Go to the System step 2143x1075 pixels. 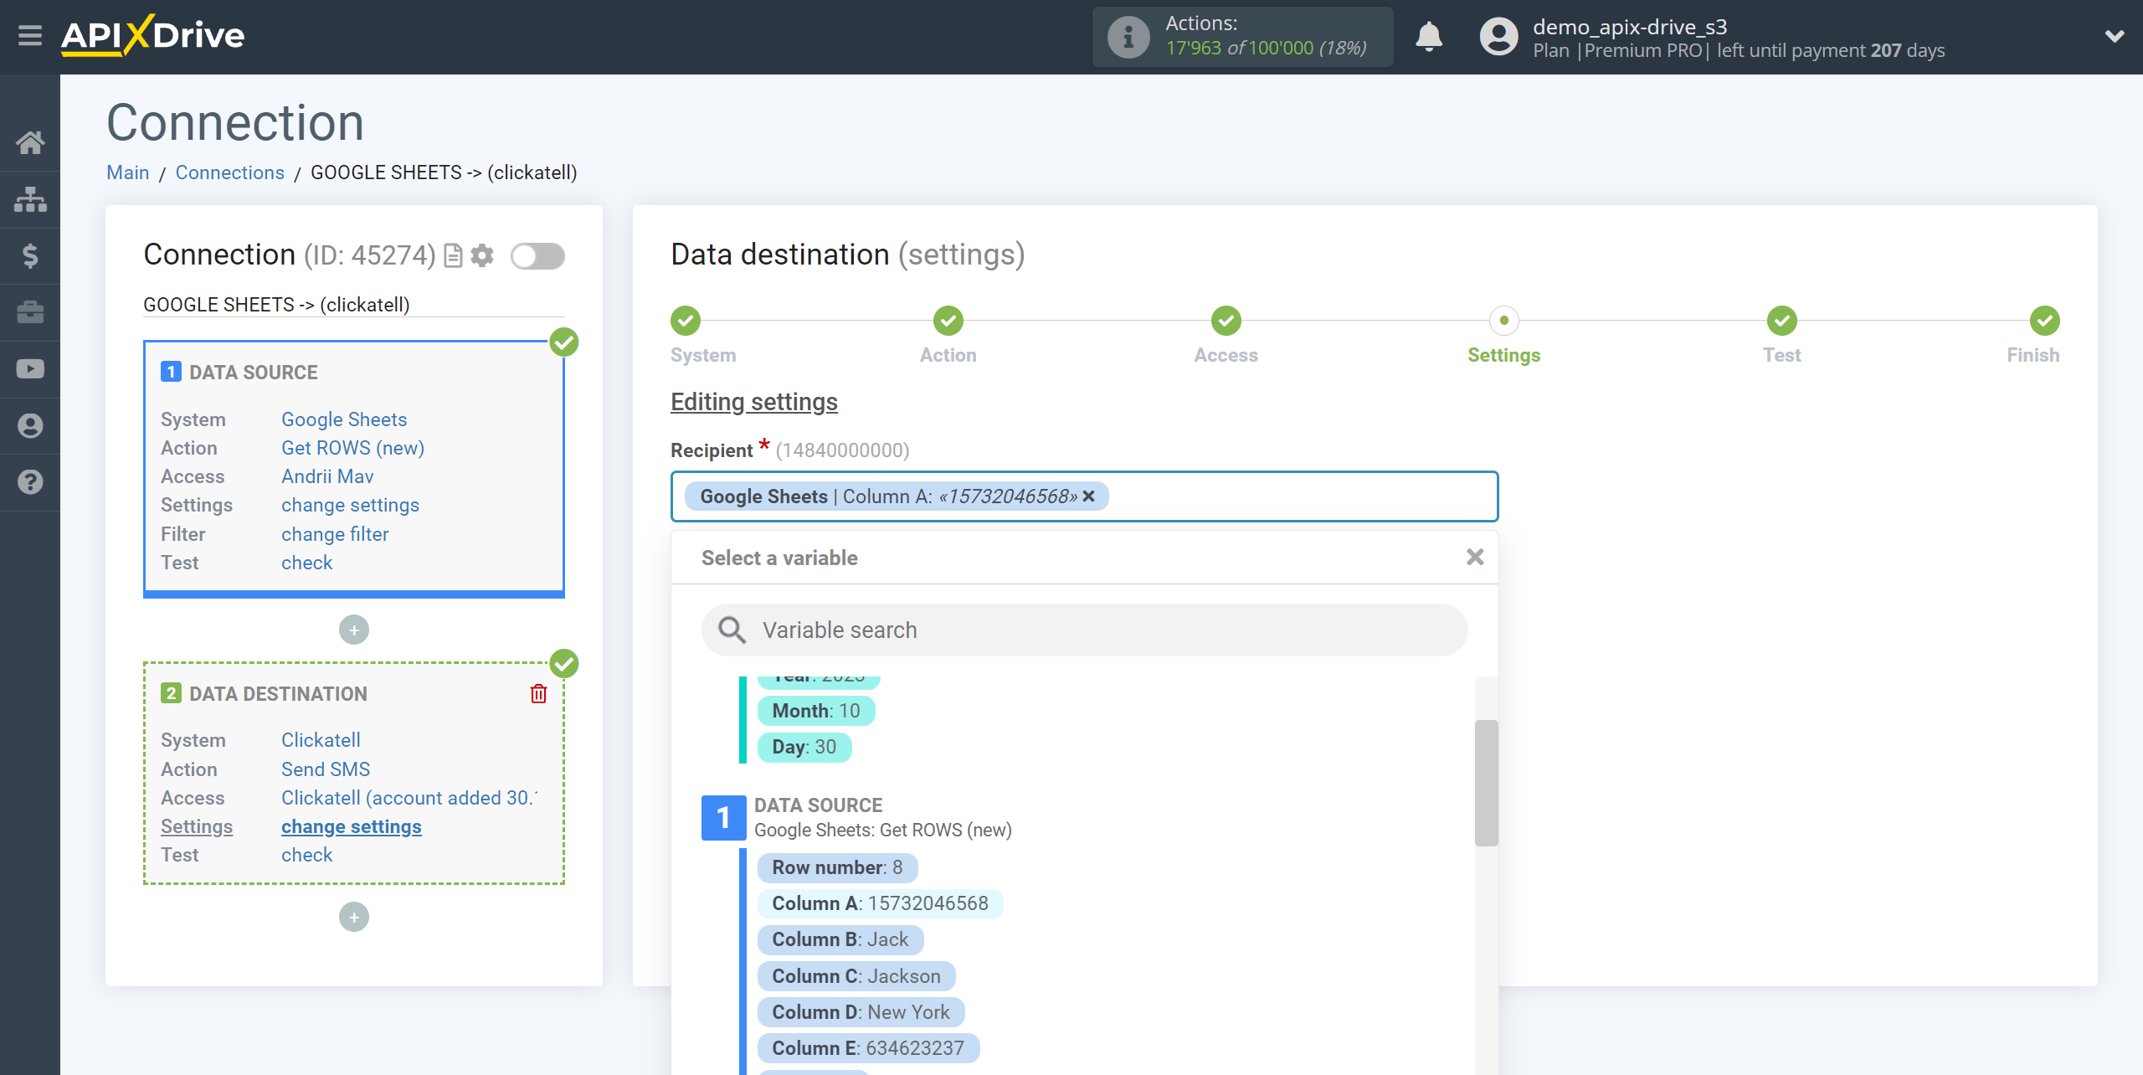(x=686, y=321)
